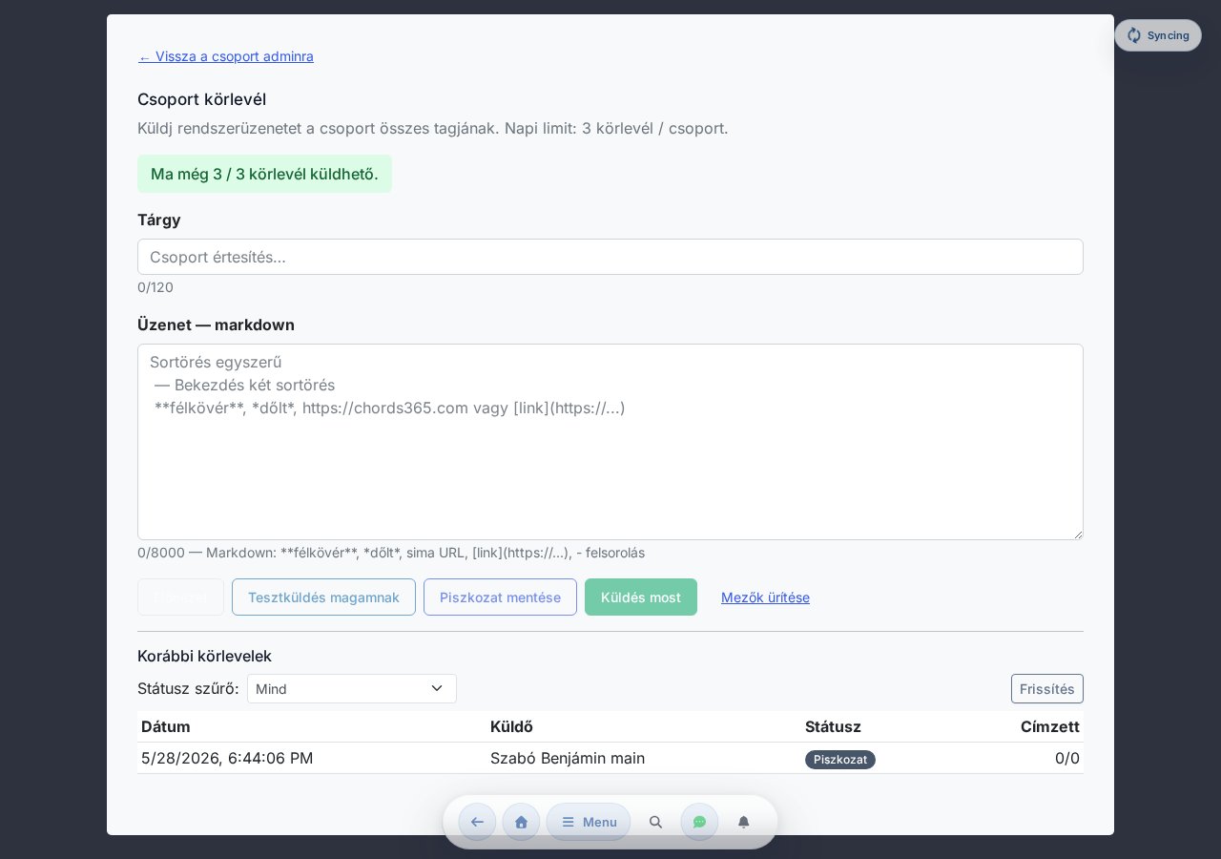Click the 0/120 character counter

click(155, 287)
